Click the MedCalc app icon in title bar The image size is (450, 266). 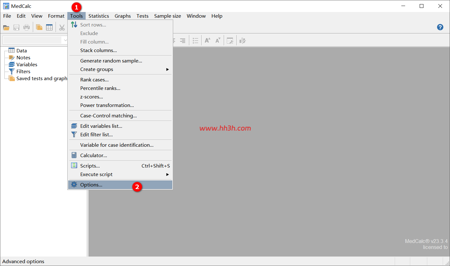(6, 6)
